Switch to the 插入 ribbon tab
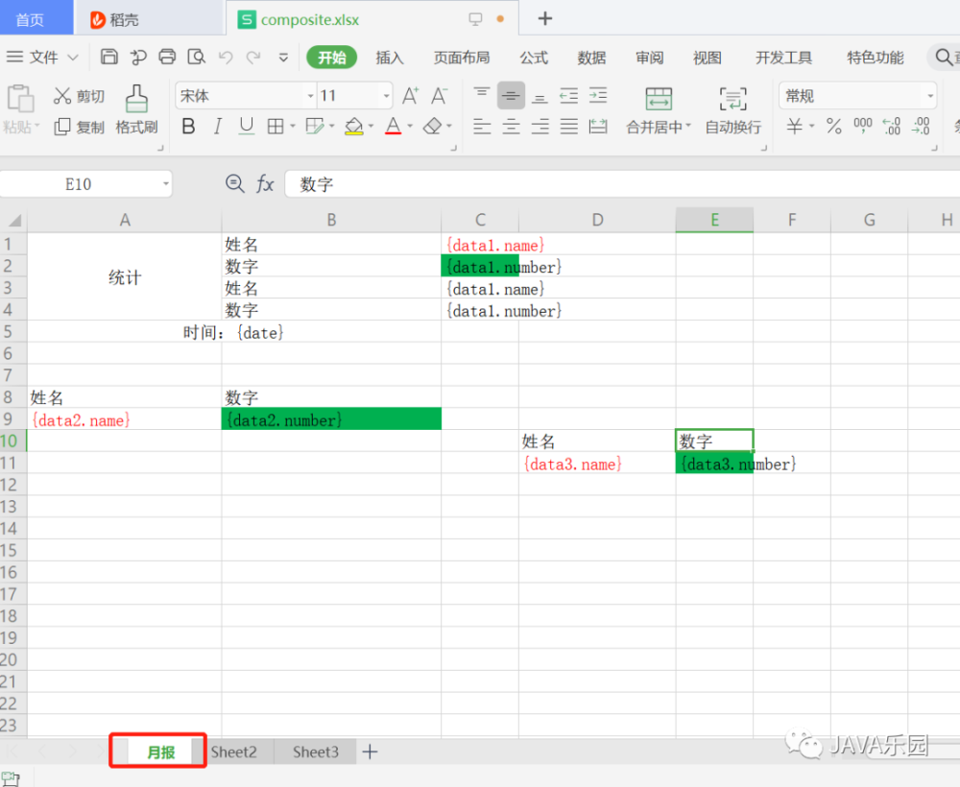Screen dimensions: 960x787 point(390,58)
